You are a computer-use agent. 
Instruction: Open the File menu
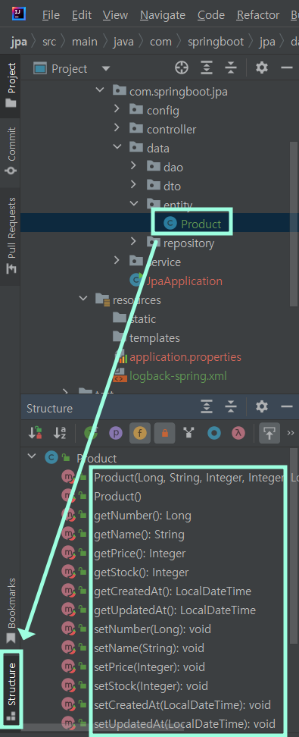click(x=51, y=15)
